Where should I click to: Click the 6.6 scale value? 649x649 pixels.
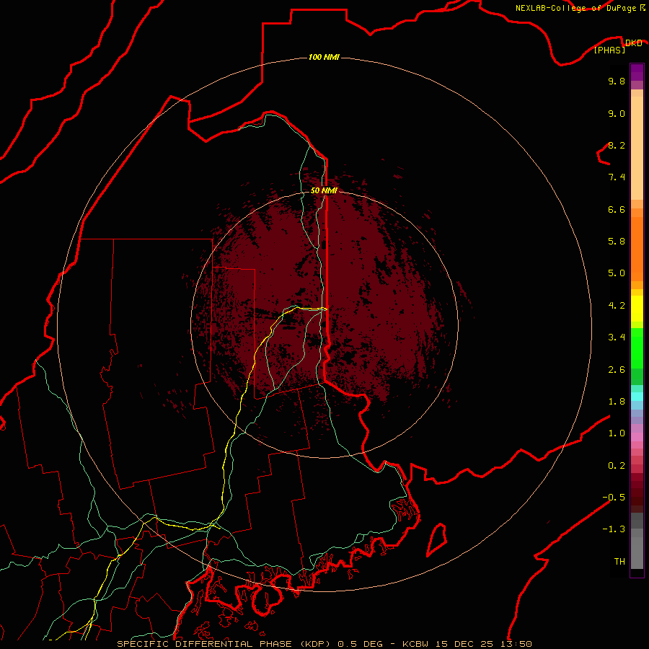(x=617, y=209)
